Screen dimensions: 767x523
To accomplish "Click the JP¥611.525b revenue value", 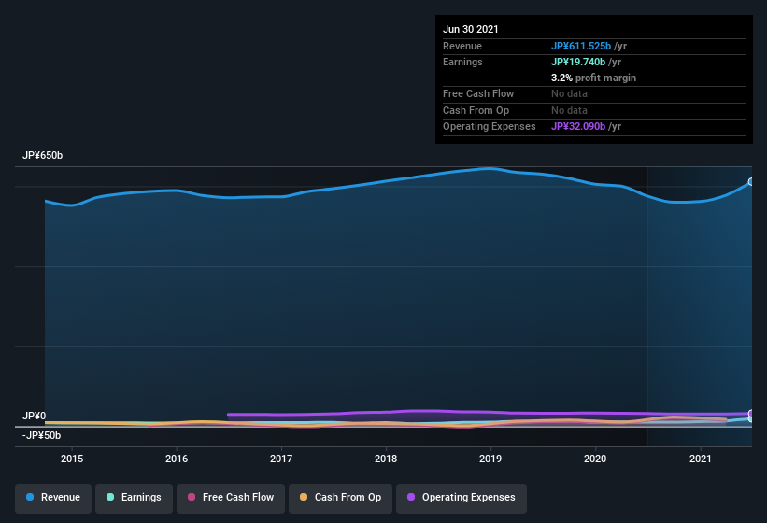I will [581, 46].
